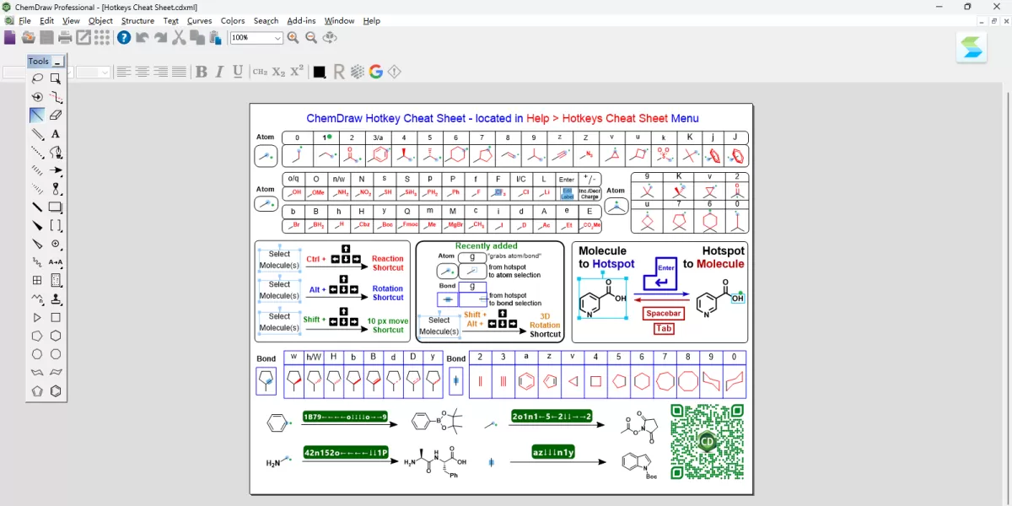This screenshot has height=506, width=1012.
Task: Set text alignment to left
Action: click(x=124, y=72)
